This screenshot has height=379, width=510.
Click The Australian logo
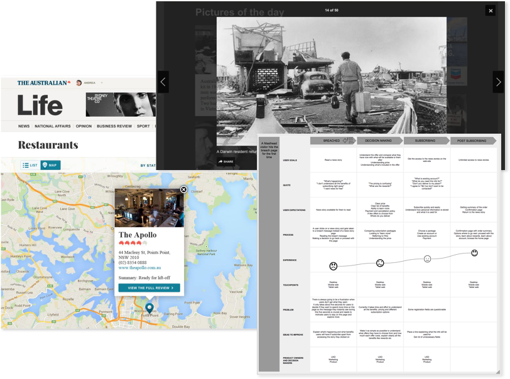[x=44, y=83]
